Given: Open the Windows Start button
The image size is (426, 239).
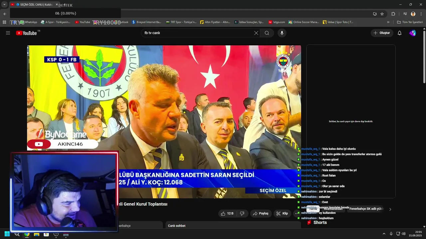Looking at the screenshot, I should [x=7, y=234].
